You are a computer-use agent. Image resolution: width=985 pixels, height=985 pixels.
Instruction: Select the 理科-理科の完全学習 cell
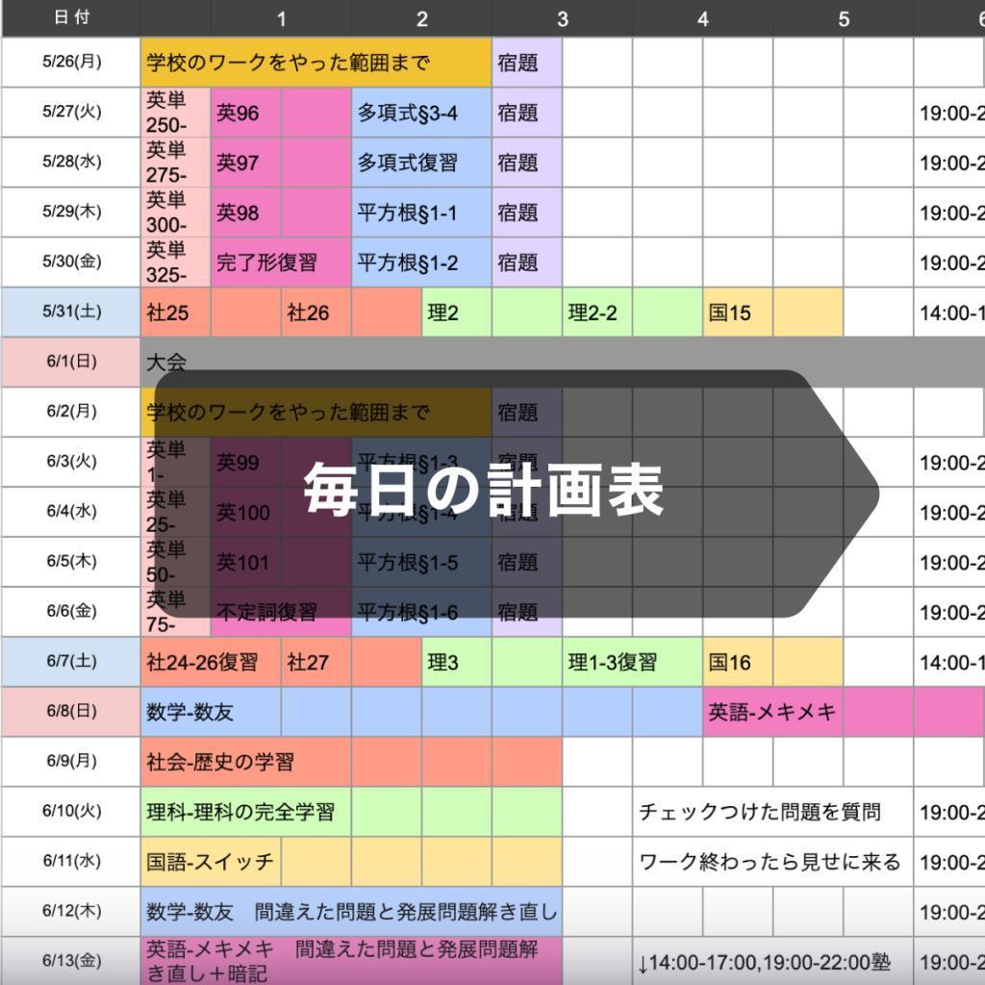click(x=245, y=812)
